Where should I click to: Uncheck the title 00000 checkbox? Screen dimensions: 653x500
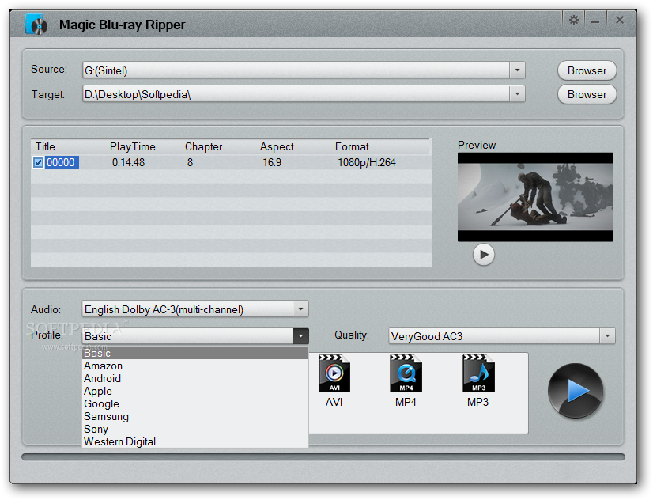38,162
